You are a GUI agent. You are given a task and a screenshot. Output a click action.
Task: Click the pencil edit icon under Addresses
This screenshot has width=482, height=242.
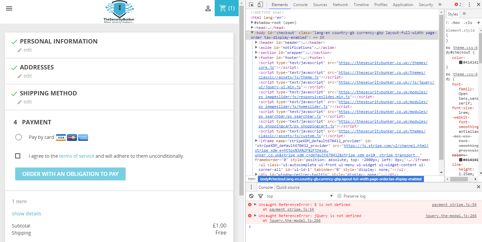(x=20, y=76)
